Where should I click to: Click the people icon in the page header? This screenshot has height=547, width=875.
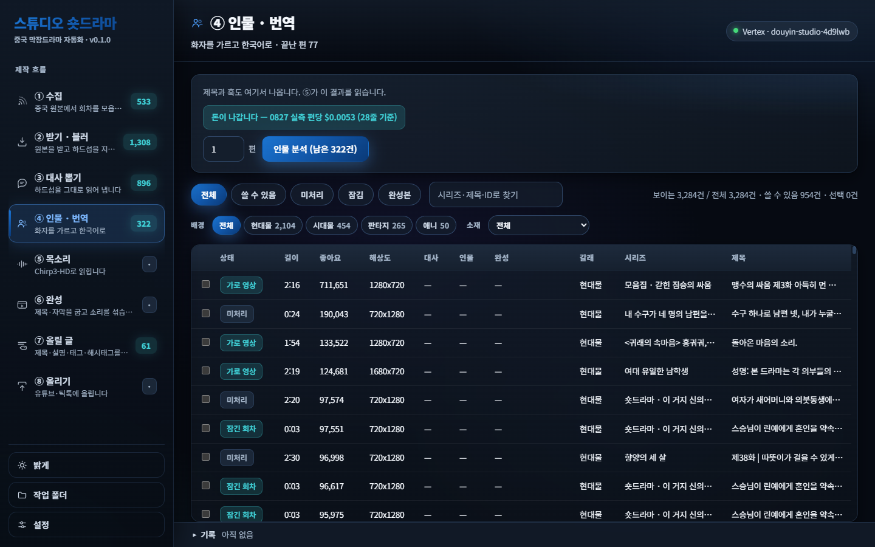point(197,23)
